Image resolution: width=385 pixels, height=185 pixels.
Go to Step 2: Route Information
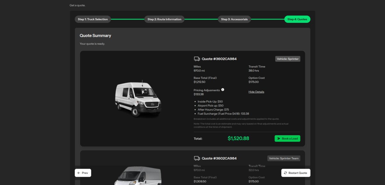164,19
